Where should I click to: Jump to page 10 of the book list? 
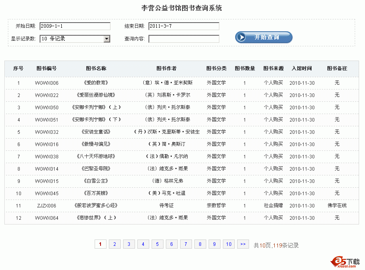228,244
